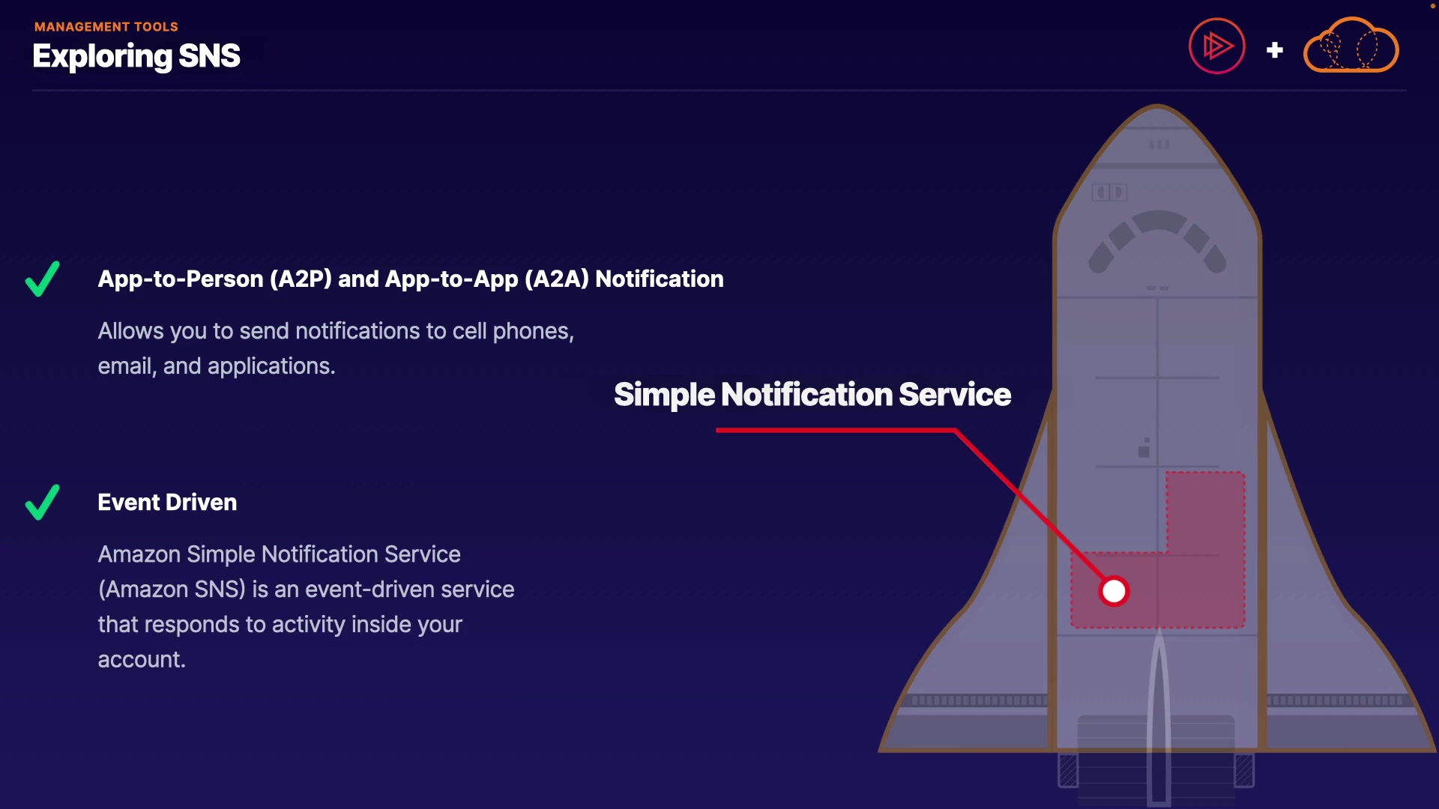
Task: Click the Amazon SNS event-driven description paragraph
Action: (306, 607)
